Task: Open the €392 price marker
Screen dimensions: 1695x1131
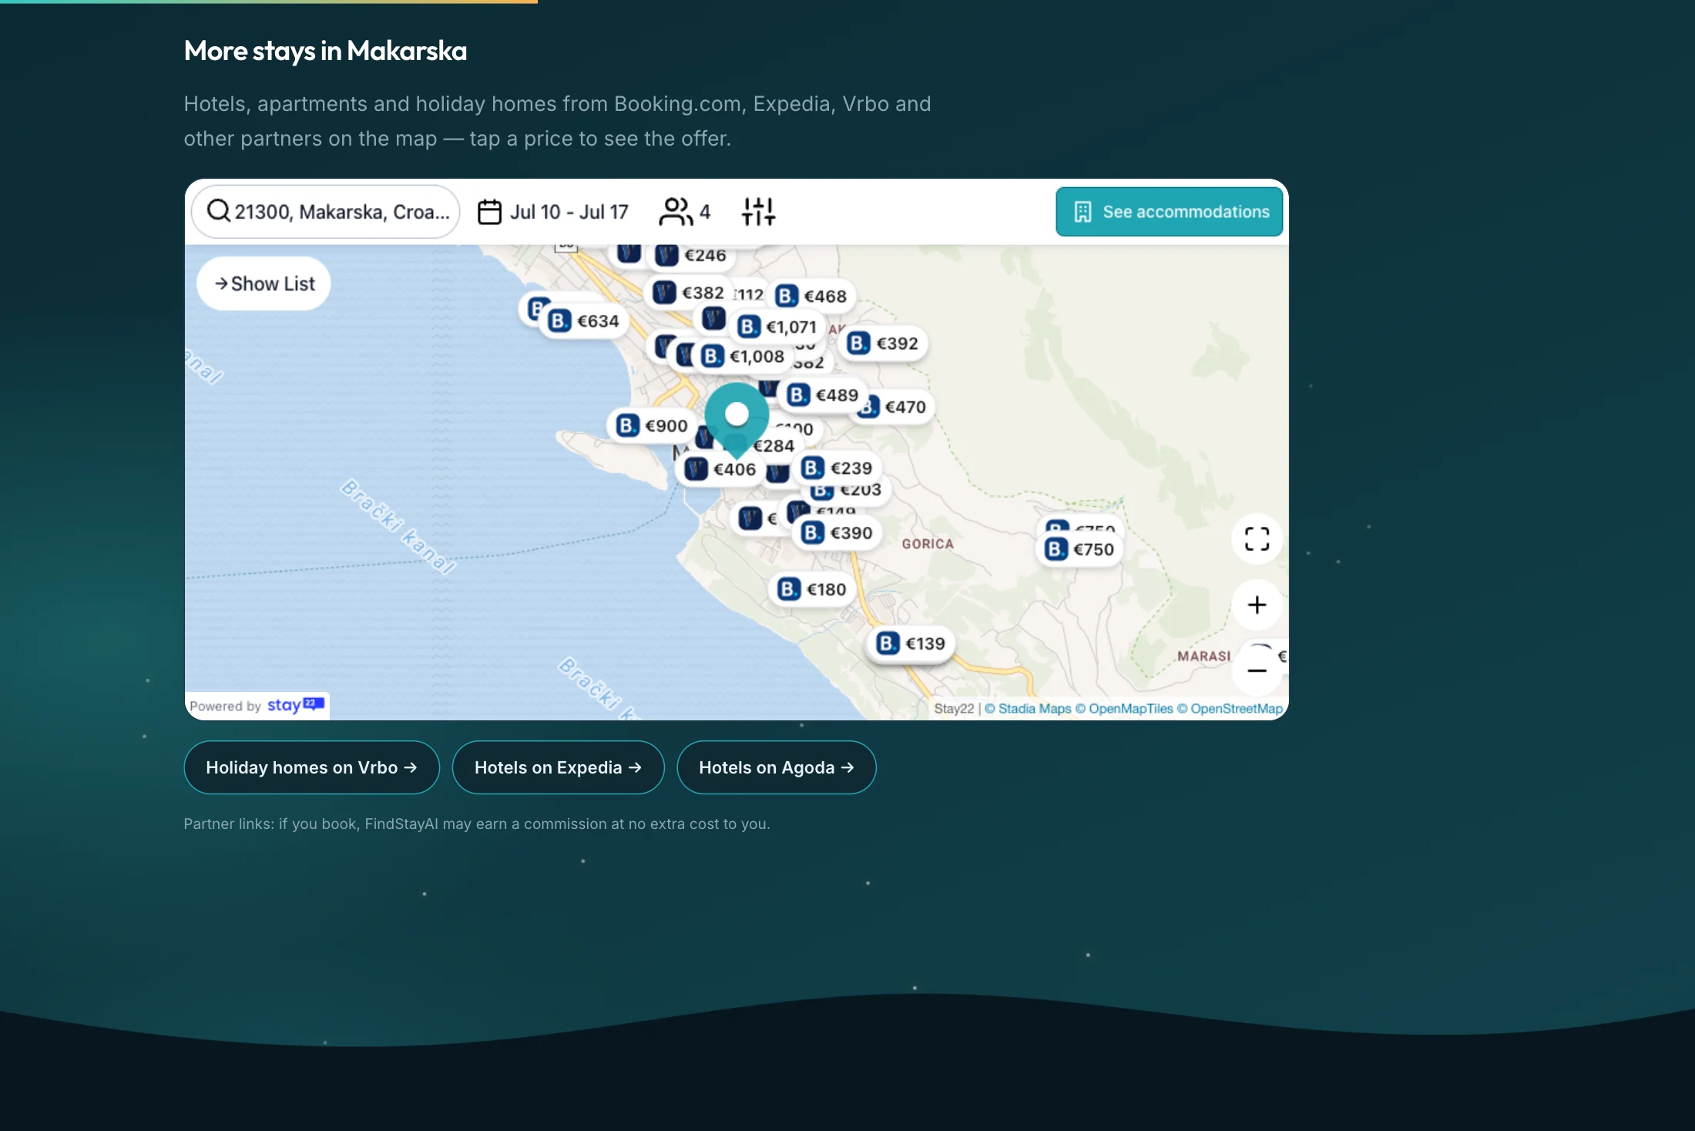Action: pyautogui.click(x=883, y=343)
